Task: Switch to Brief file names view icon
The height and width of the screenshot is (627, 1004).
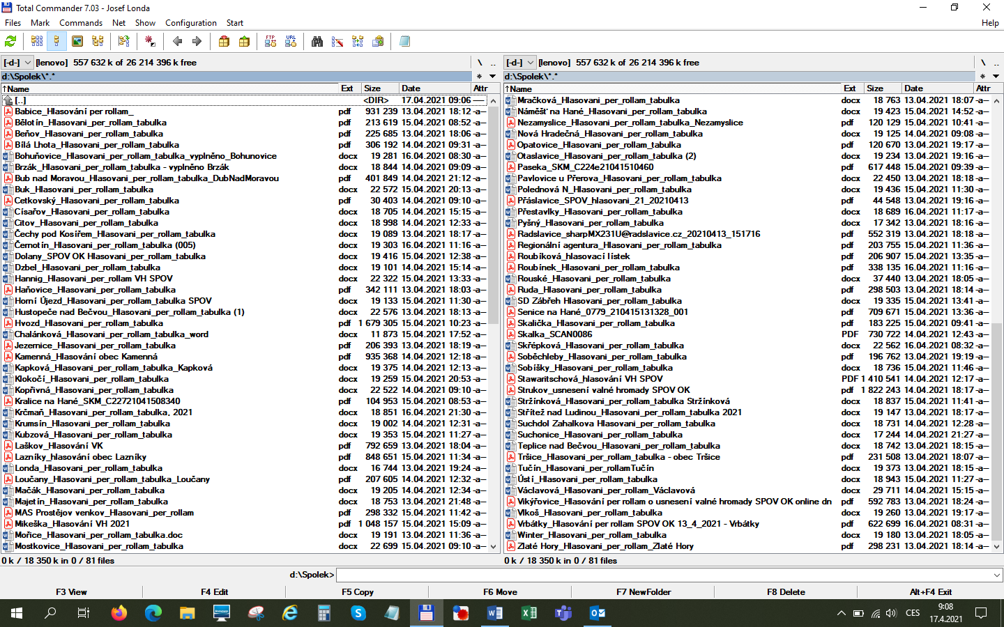Action: pyautogui.click(x=37, y=42)
